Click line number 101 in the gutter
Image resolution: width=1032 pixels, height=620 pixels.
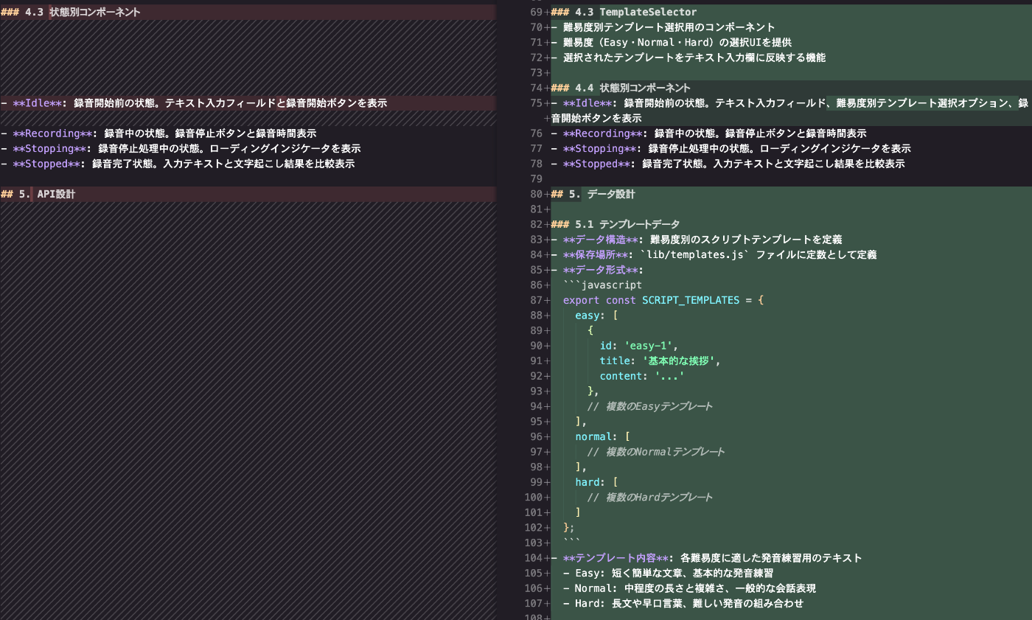pos(534,512)
